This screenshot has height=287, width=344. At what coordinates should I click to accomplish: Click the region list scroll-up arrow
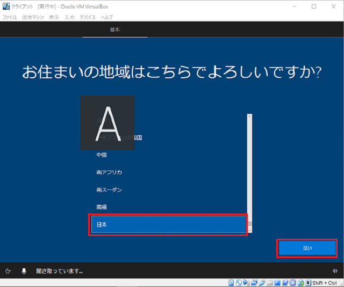pos(249,116)
